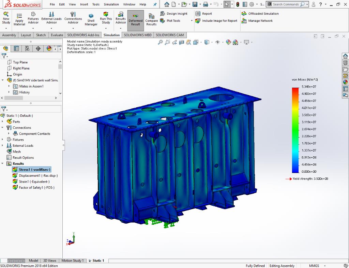Open the Simulation menu
Viewport: 349px width, 268px height.
tap(111, 4)
